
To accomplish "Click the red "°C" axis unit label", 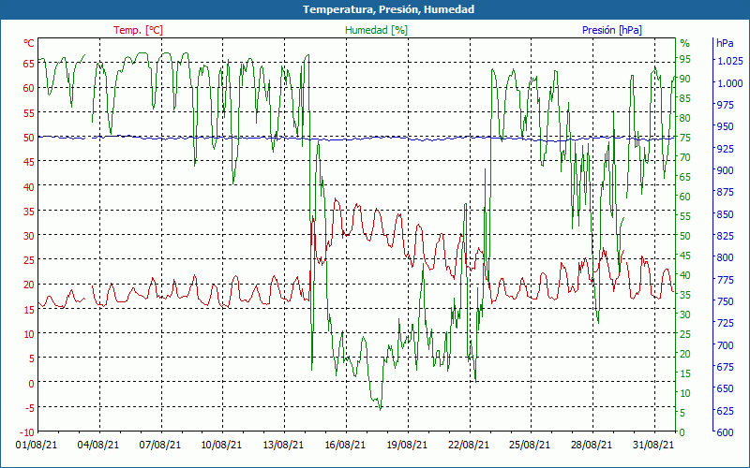I will (x=29, y=43).
